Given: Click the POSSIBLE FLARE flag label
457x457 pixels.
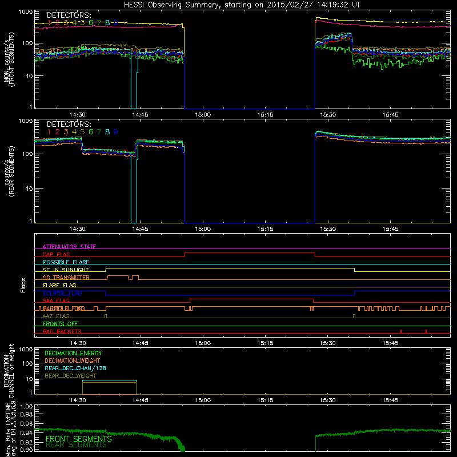Looking at the screenshot, I should tap(66, 262).
